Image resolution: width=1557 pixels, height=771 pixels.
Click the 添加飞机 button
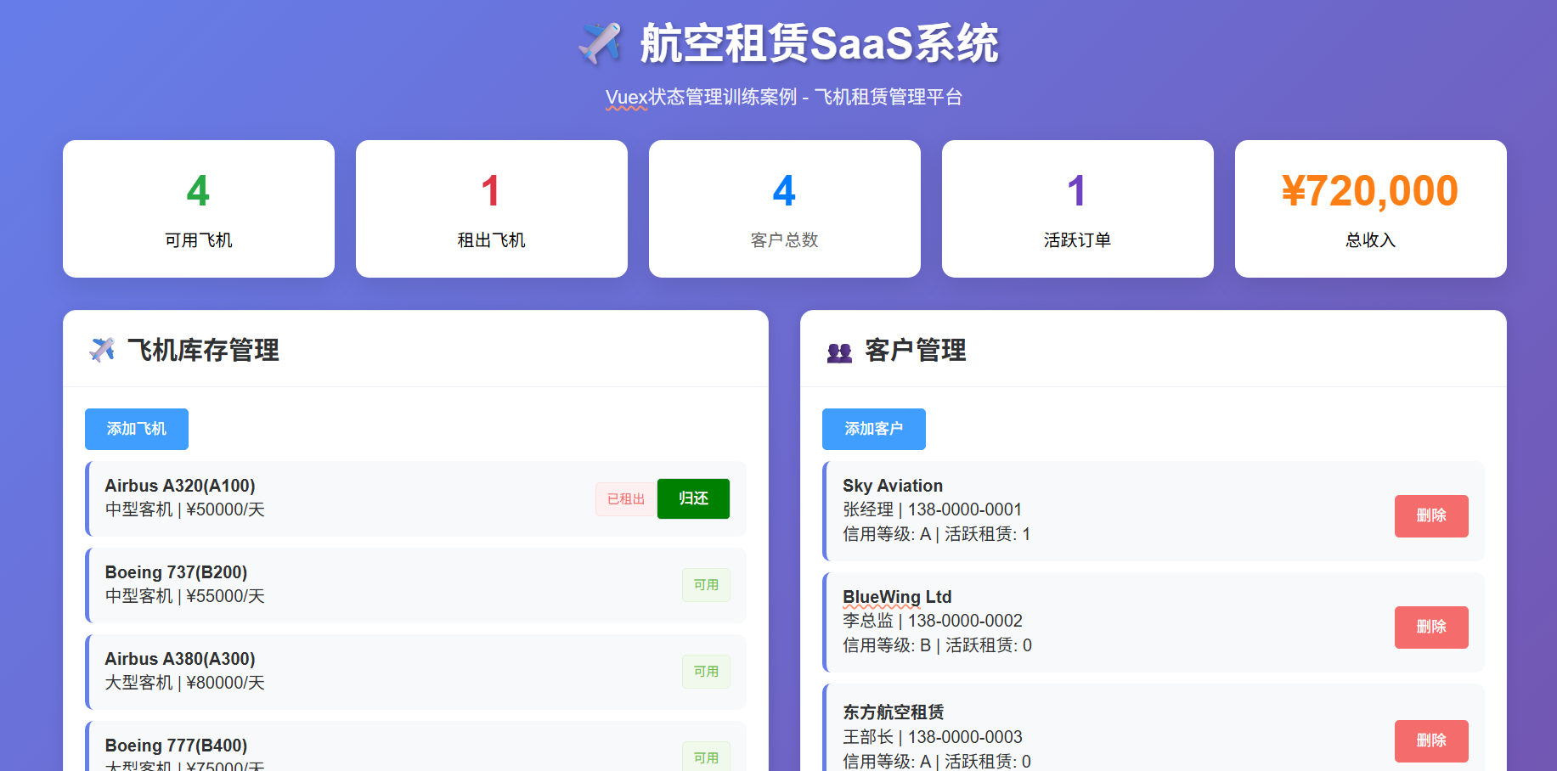point(137,429)
